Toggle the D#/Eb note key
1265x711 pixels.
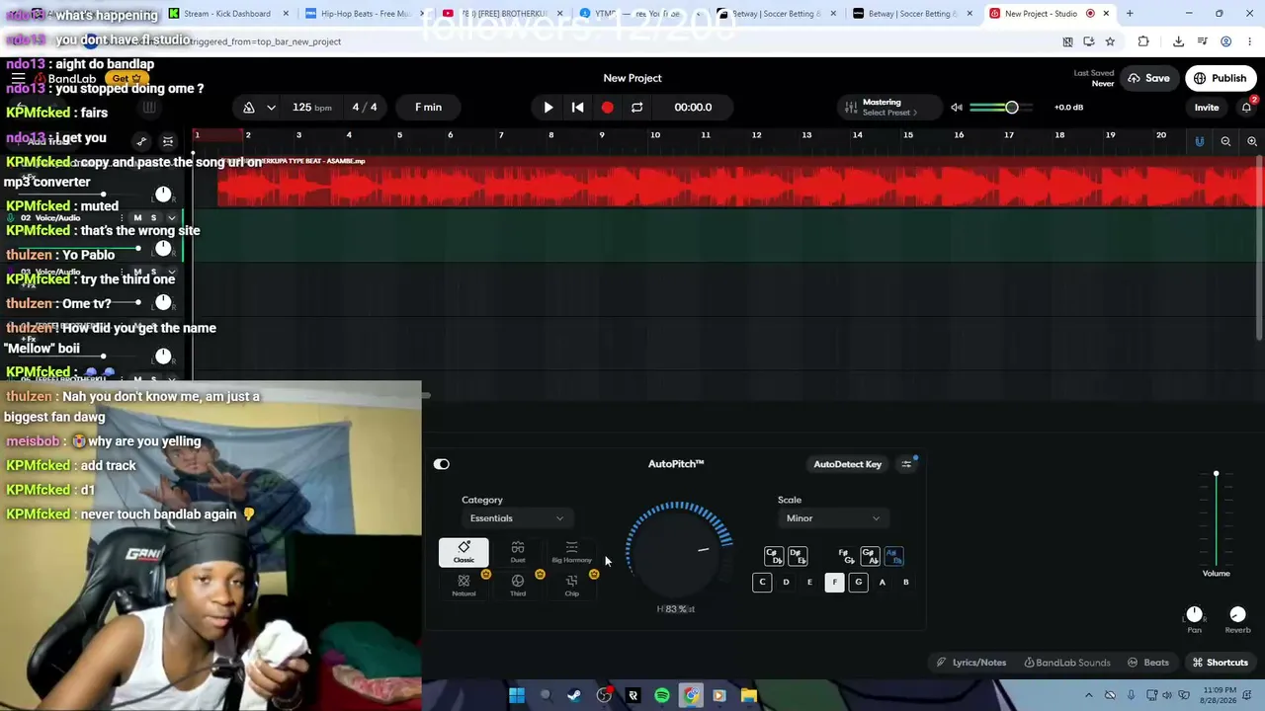point(798,557)
